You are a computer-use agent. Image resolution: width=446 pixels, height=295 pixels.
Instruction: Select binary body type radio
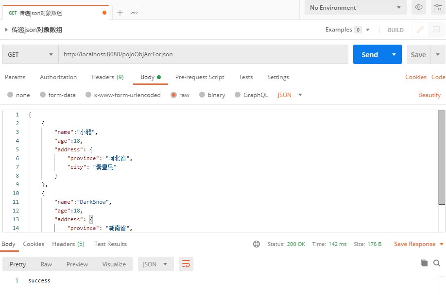202,95
